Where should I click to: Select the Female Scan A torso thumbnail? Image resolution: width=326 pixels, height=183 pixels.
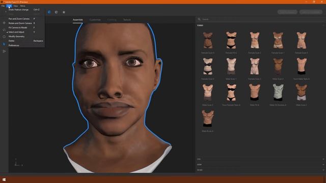(208, 41)
